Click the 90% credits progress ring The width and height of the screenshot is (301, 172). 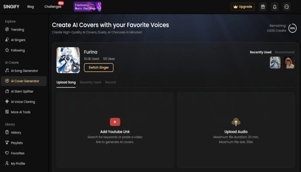pos(292,28)
